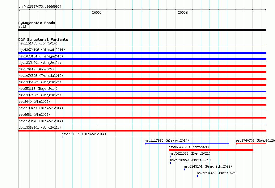Screen dimensions: 275x188
Task: Click the nsv5664723 (Ebert2021) label
Action: (x=189, y=147)
